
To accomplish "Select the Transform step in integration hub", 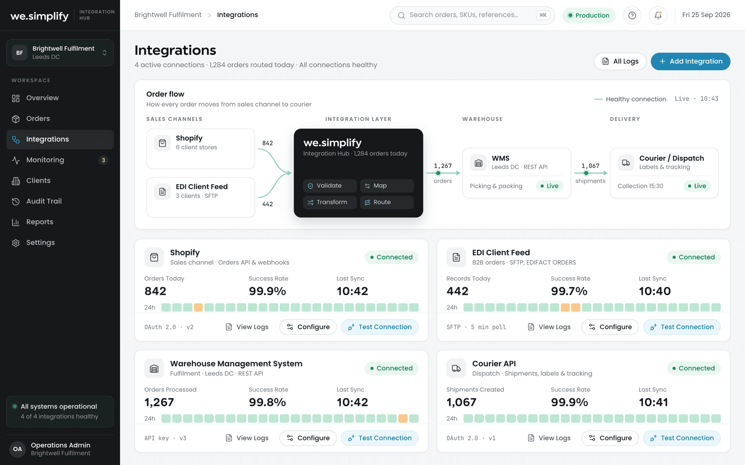I will 330,202.
